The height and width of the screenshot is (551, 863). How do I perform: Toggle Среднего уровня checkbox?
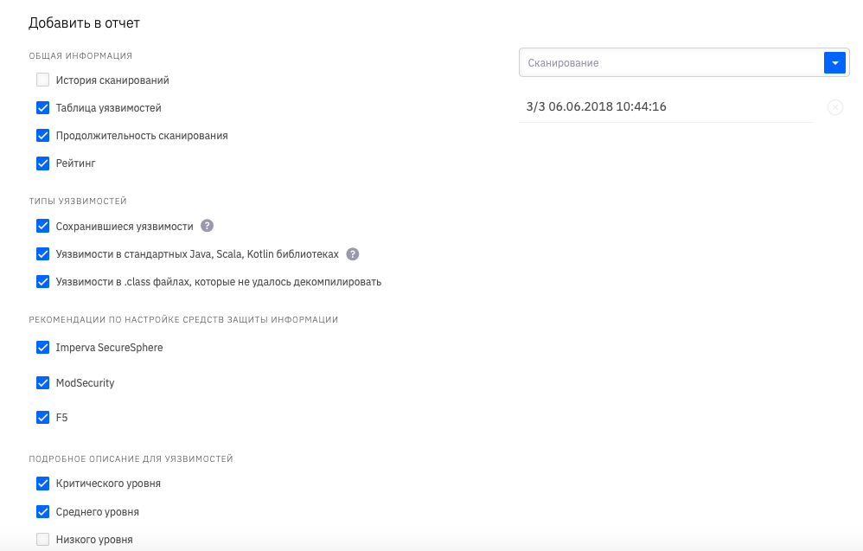point(42,511)
